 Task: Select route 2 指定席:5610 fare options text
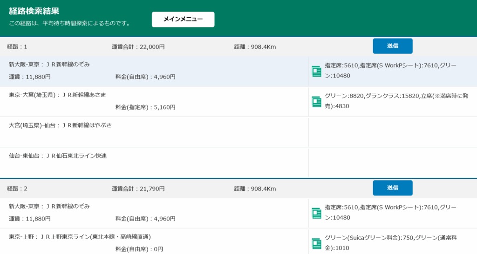(391, 213)
